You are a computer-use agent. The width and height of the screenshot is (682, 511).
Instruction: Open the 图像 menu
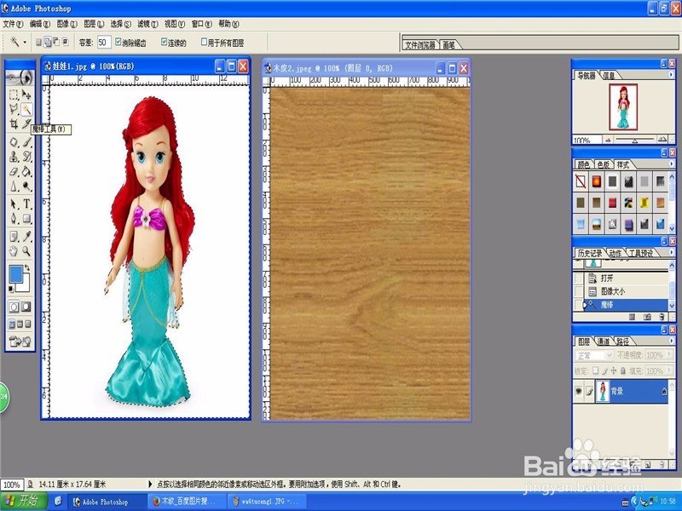click(x=67, y=24)
